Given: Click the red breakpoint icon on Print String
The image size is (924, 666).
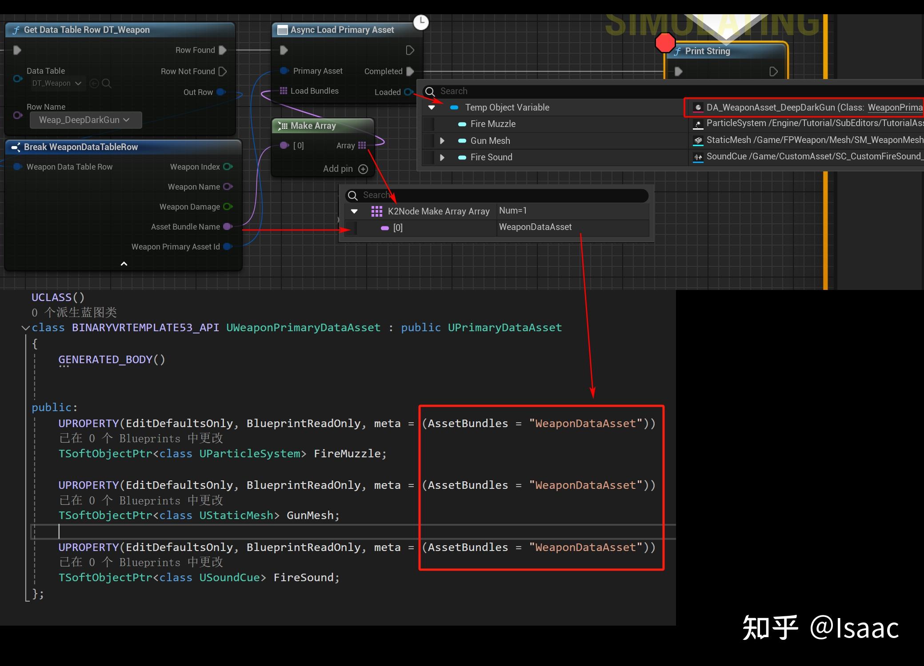Looking at the screenshot, I should [665, 43].
